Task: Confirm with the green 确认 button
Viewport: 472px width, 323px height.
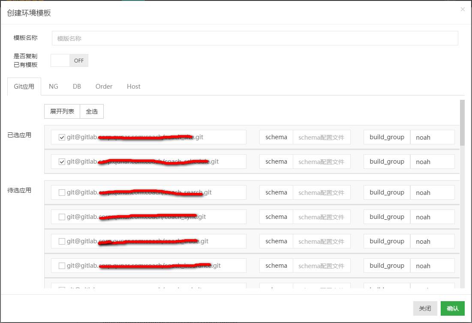Action: coord(452,308)
